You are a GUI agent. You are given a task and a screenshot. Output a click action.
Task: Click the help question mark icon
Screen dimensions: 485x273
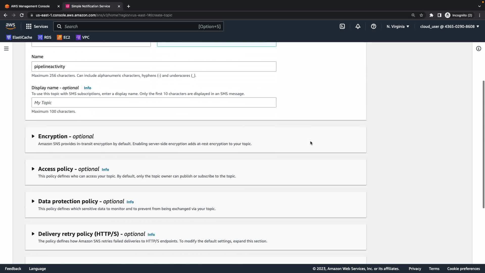point(374,26)
